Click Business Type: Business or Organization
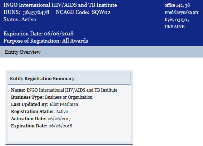Screen dimensions: 203x146 [52, 97]
